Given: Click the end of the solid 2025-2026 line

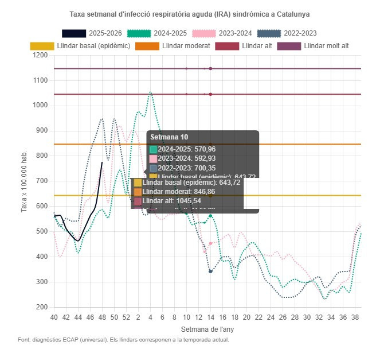Looking at the screenshot, I should [102, 162].
